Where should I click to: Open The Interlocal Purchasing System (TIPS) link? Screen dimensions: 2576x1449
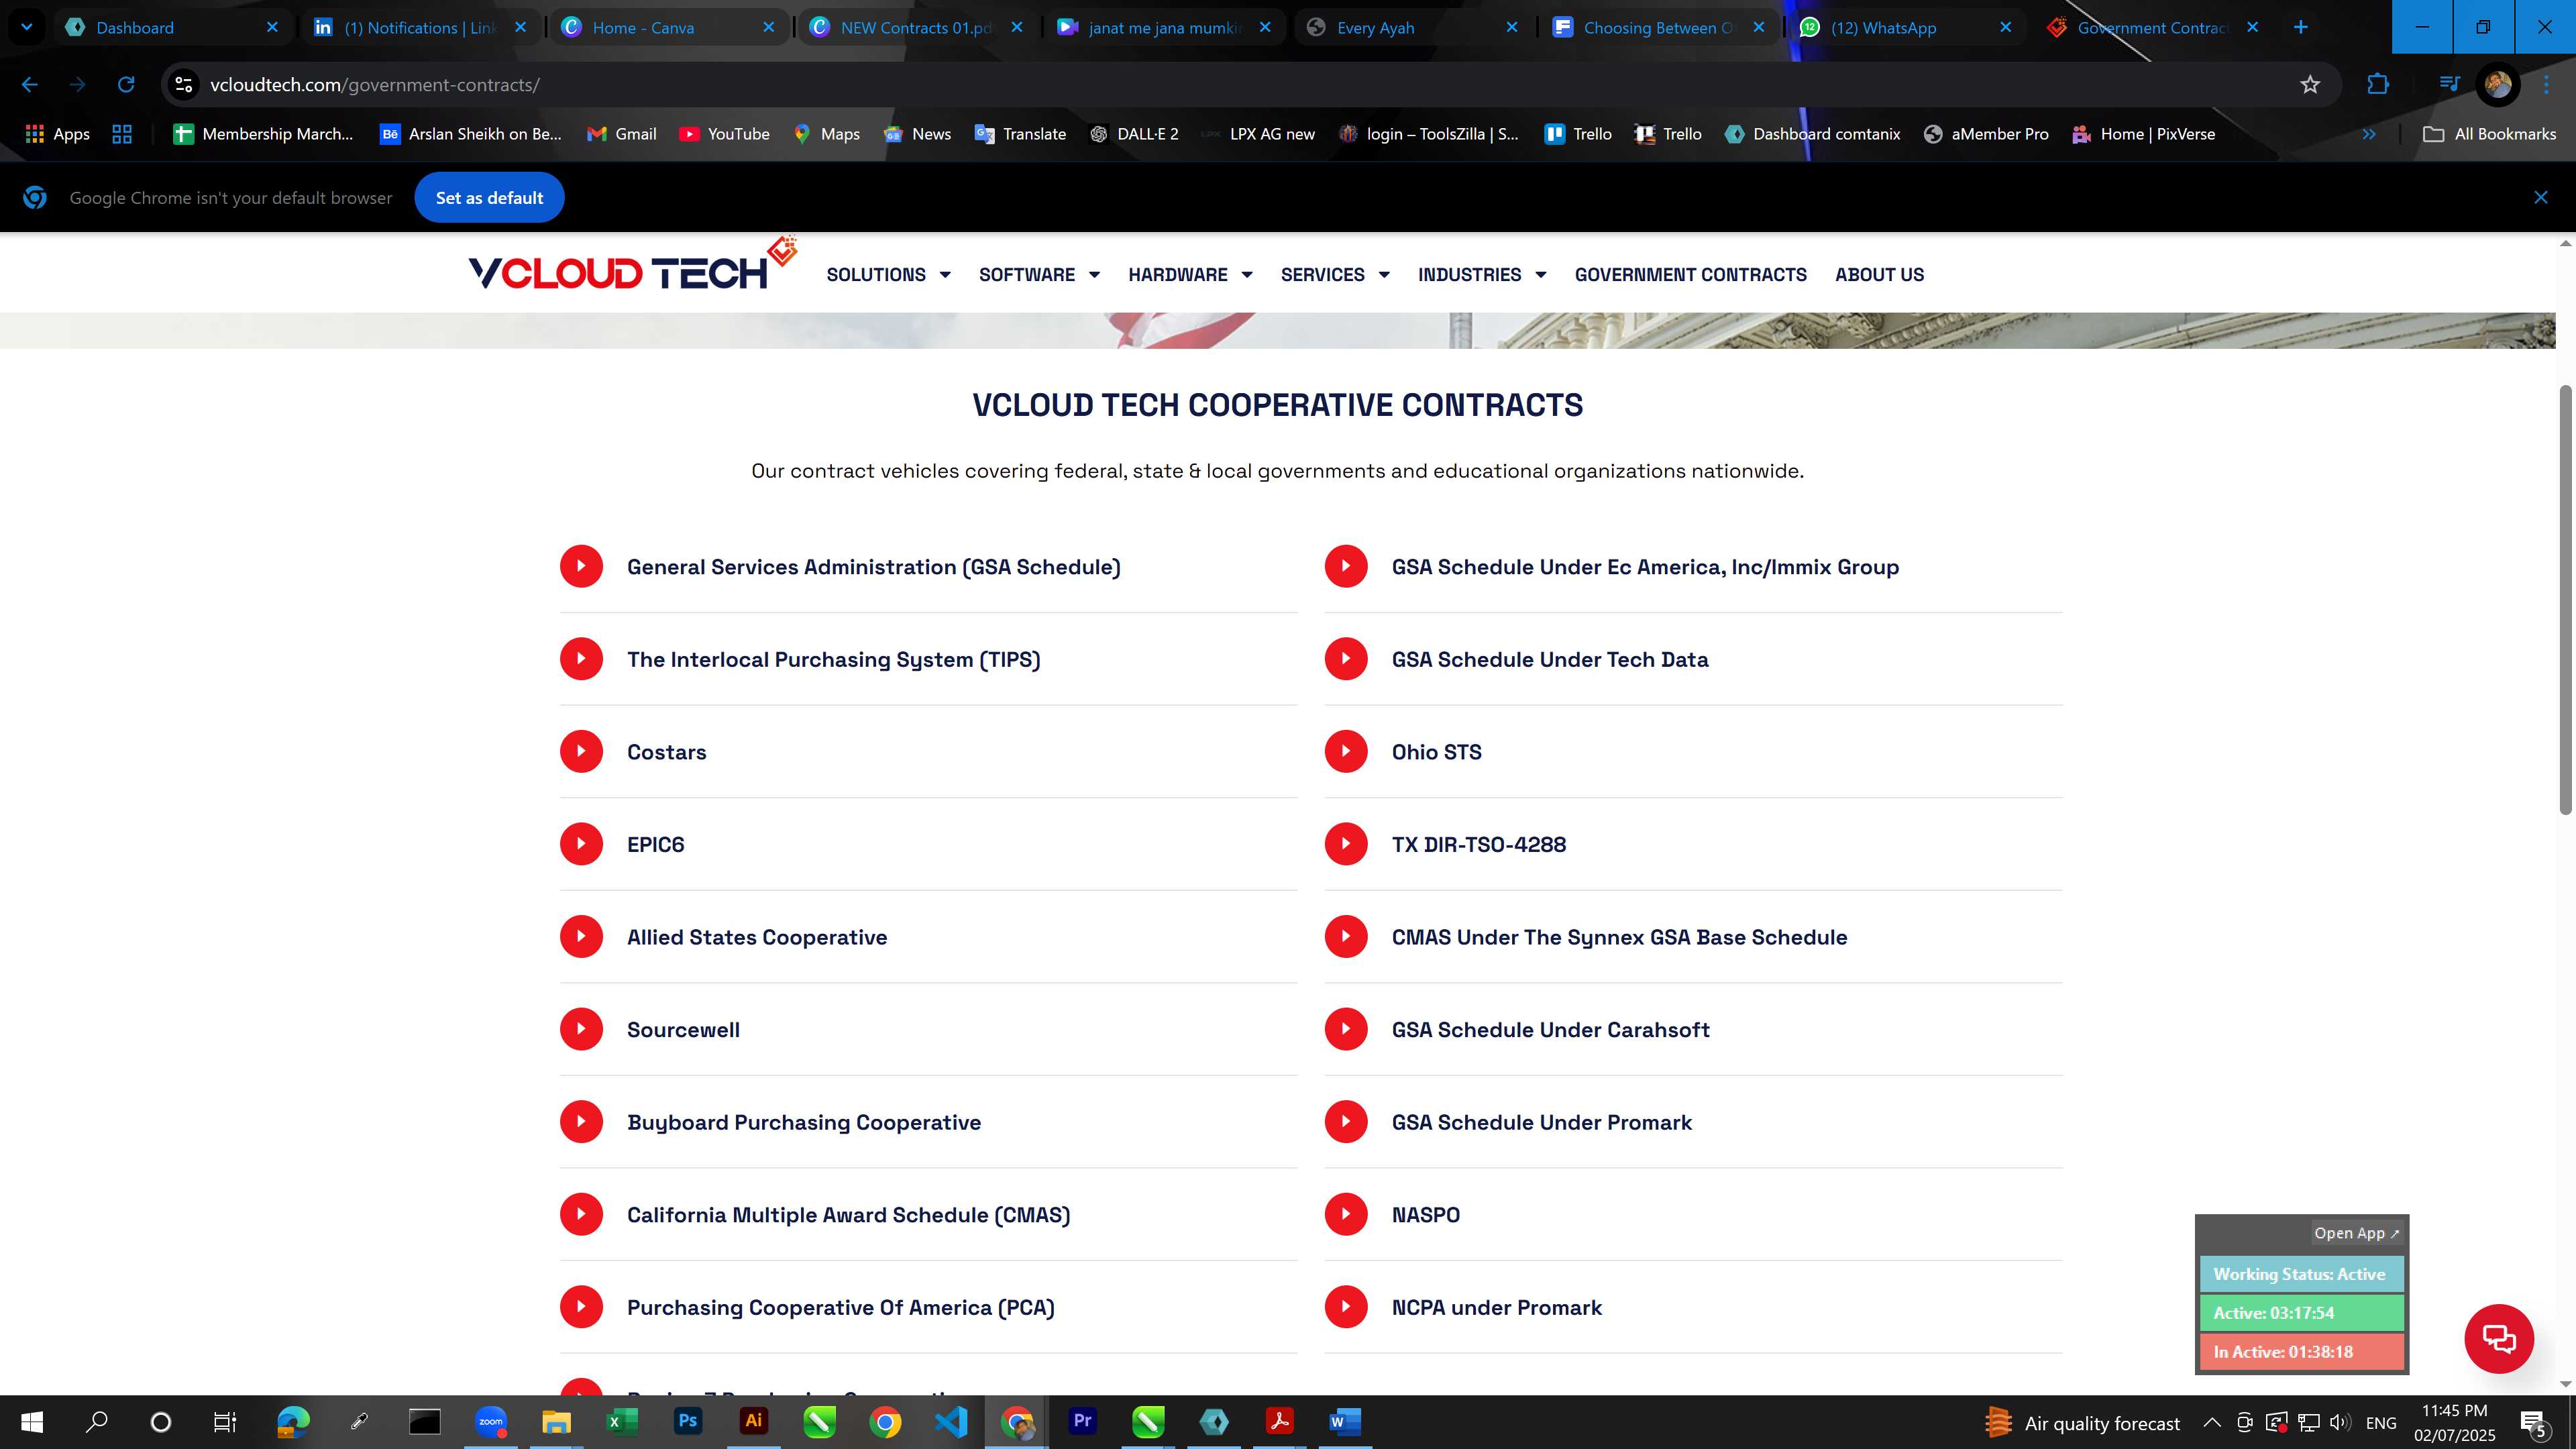(x=833, y=660)
